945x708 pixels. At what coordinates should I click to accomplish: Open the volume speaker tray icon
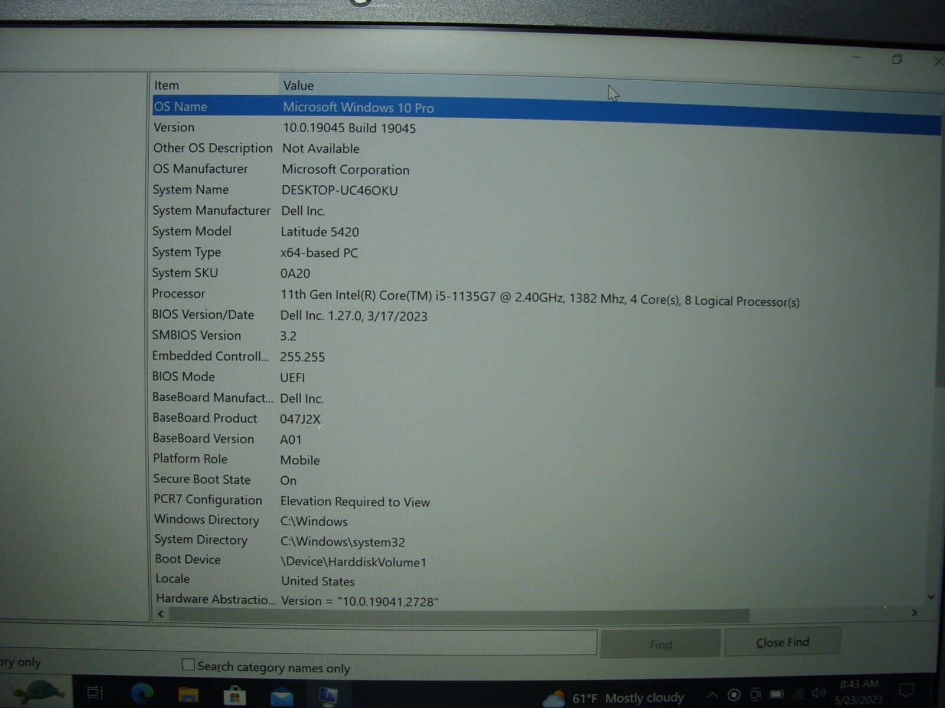[x=819, y=693]
